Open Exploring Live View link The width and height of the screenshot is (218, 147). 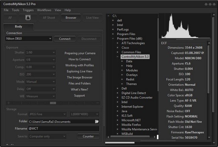[79, 71]
